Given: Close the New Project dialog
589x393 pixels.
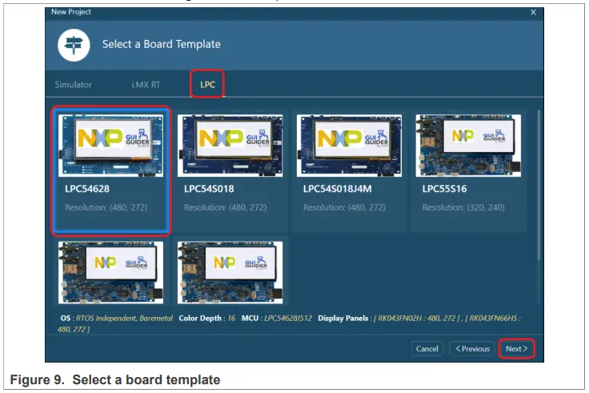Looking at the screenshot, I should 533,12.
